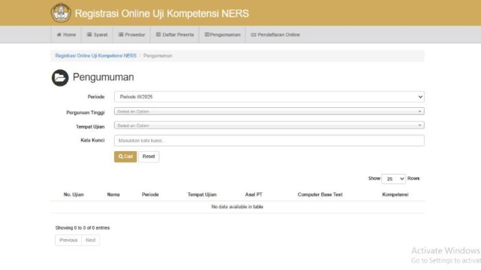Sort the table by Nama column
Screen dimensions: 481x270
[114, 195]
